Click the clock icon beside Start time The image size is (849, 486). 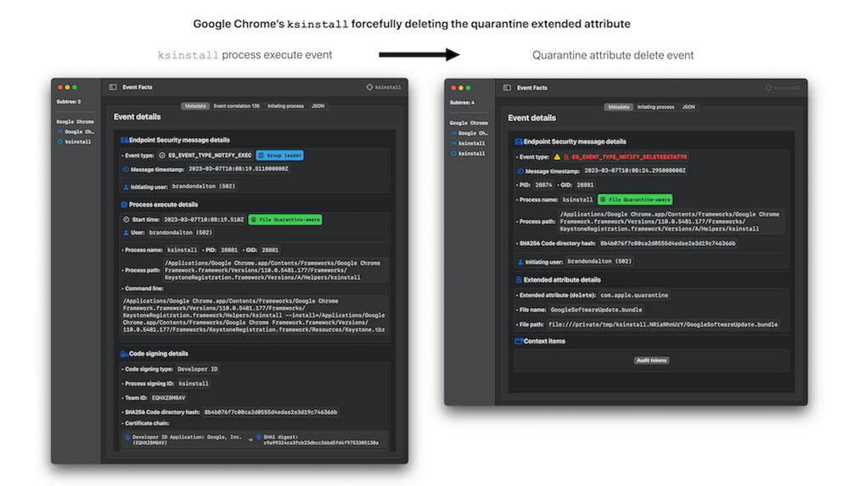pos(127,220)
